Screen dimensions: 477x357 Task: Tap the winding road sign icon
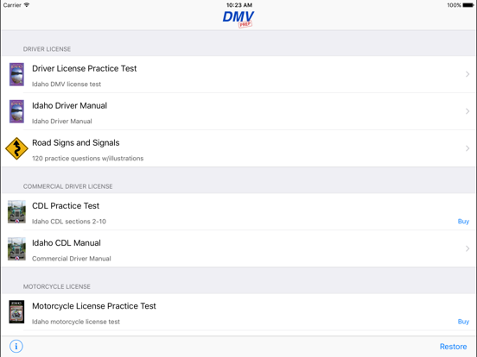point(16,148)
